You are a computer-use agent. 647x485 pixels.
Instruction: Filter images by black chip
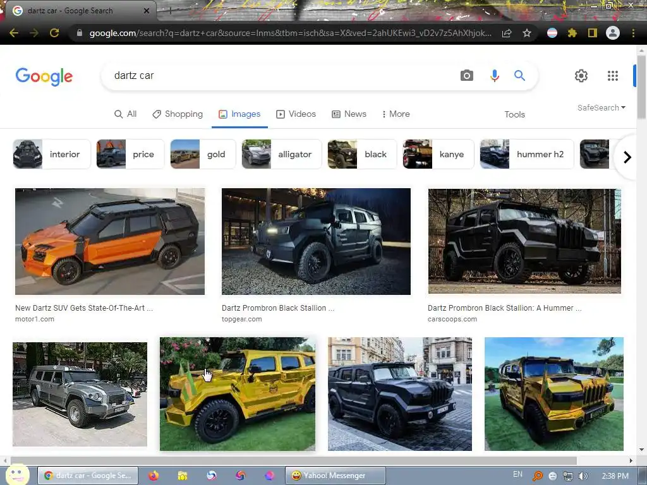(x=362, y=154)
